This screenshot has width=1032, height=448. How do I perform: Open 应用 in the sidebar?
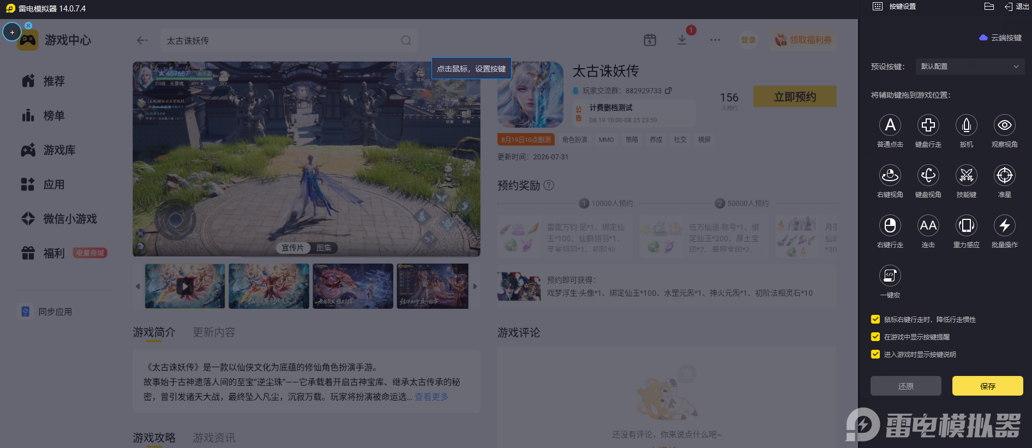coord(44,184)
